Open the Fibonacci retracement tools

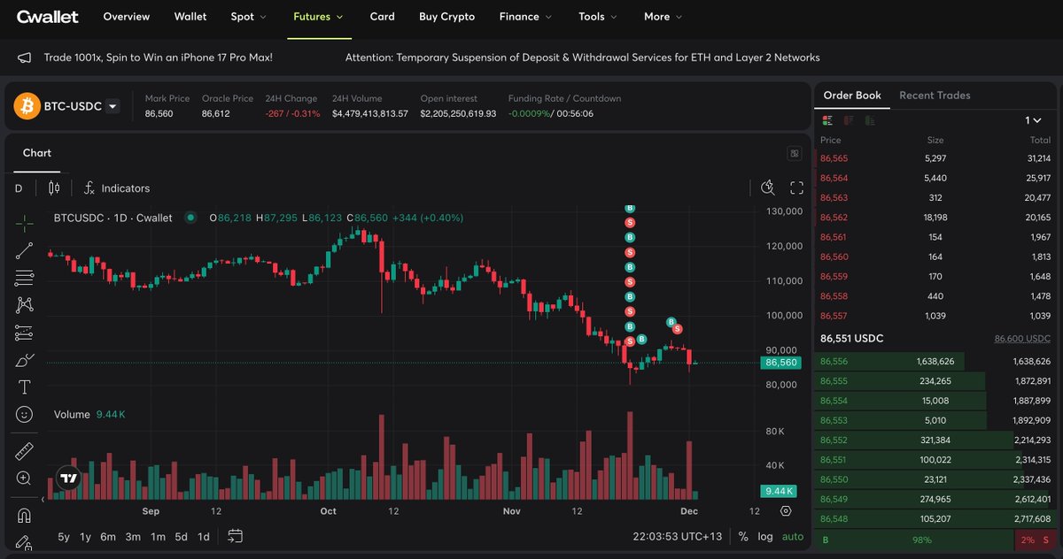[24, 278]
